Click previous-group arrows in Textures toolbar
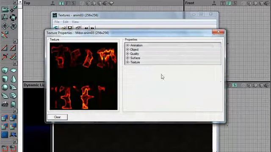This screenshot has height=152, width=271. 86,28
